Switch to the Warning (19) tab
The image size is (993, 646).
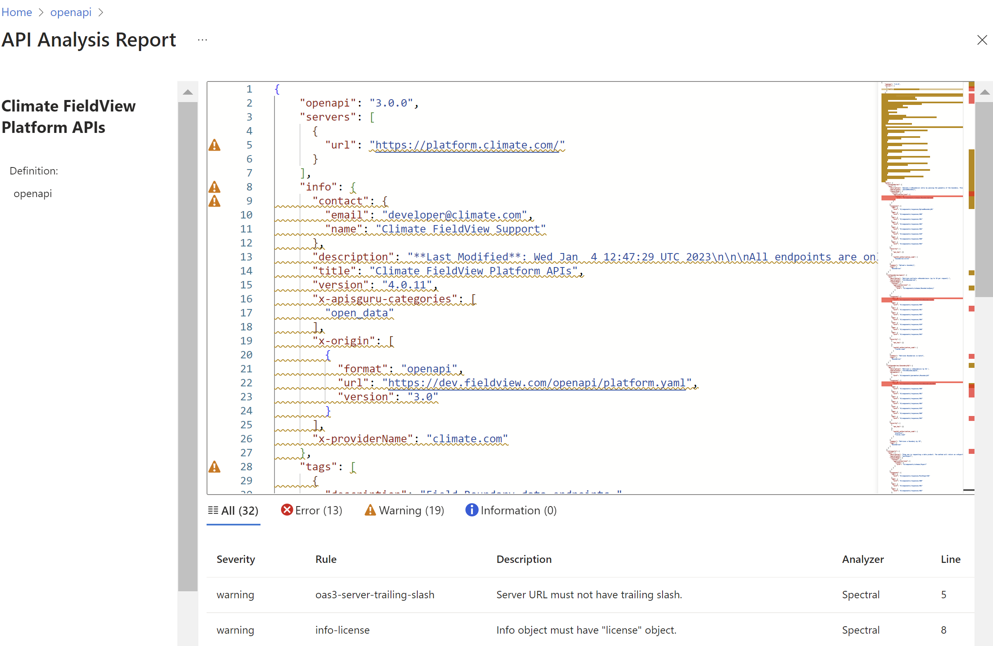click(404, 511)
